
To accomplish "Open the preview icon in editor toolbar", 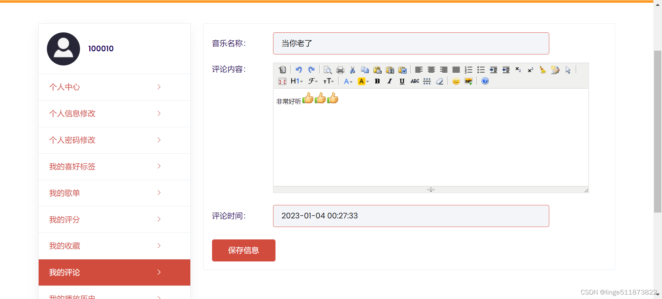I will [328, 70].
